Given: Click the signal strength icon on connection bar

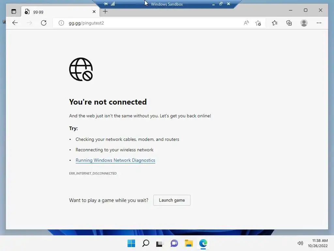Looking at the screenshot, I should [113, 4].
